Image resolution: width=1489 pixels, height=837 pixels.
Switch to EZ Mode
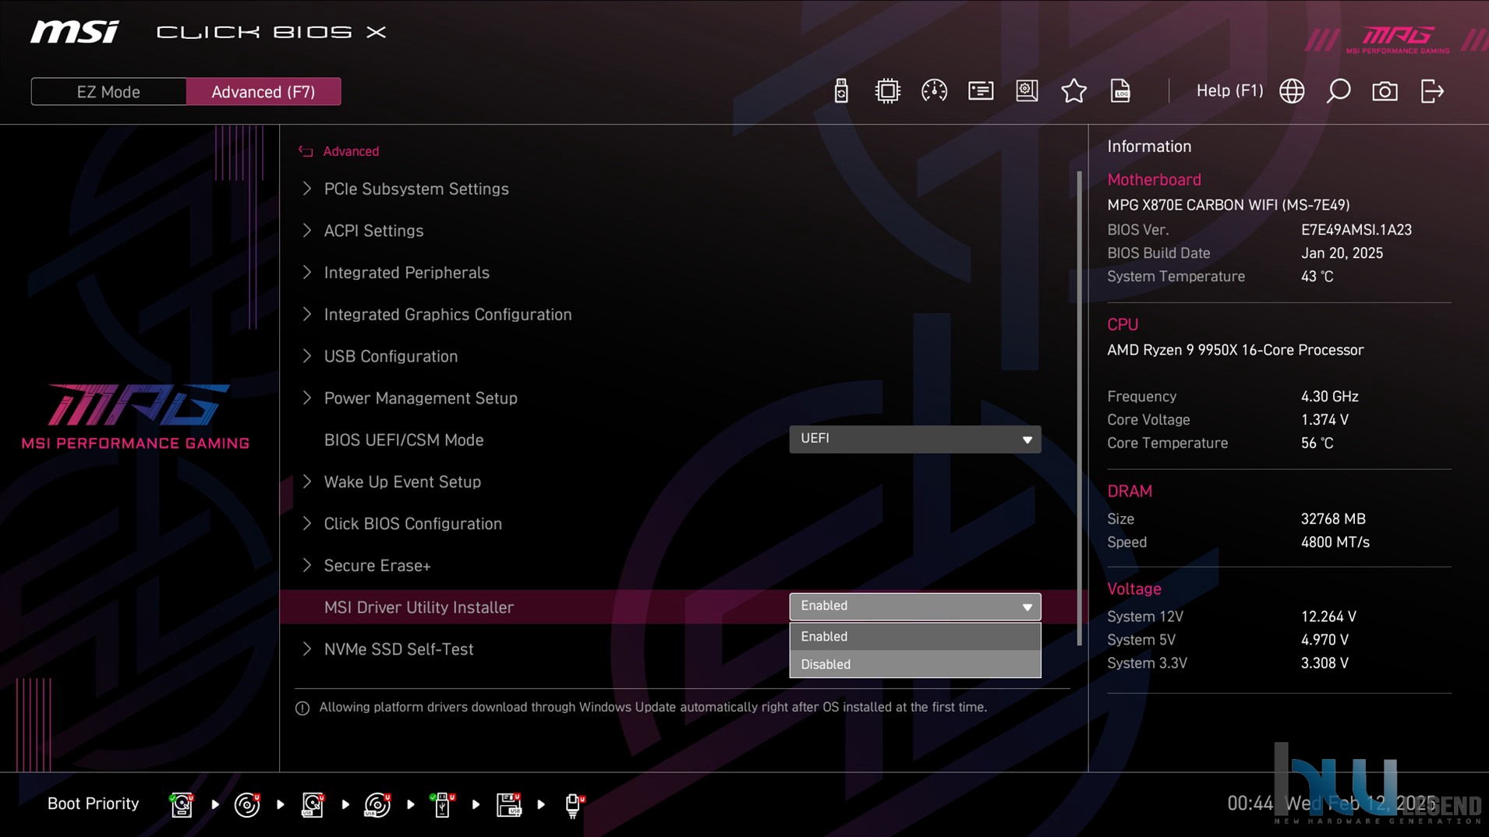108,92
